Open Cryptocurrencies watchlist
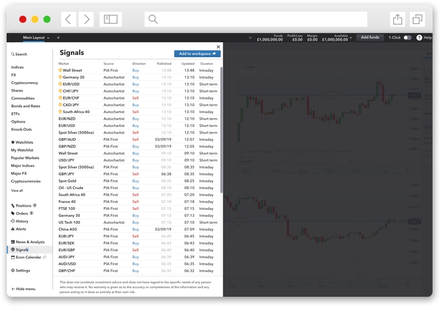441x310 pixels. (x=25, y=181)
